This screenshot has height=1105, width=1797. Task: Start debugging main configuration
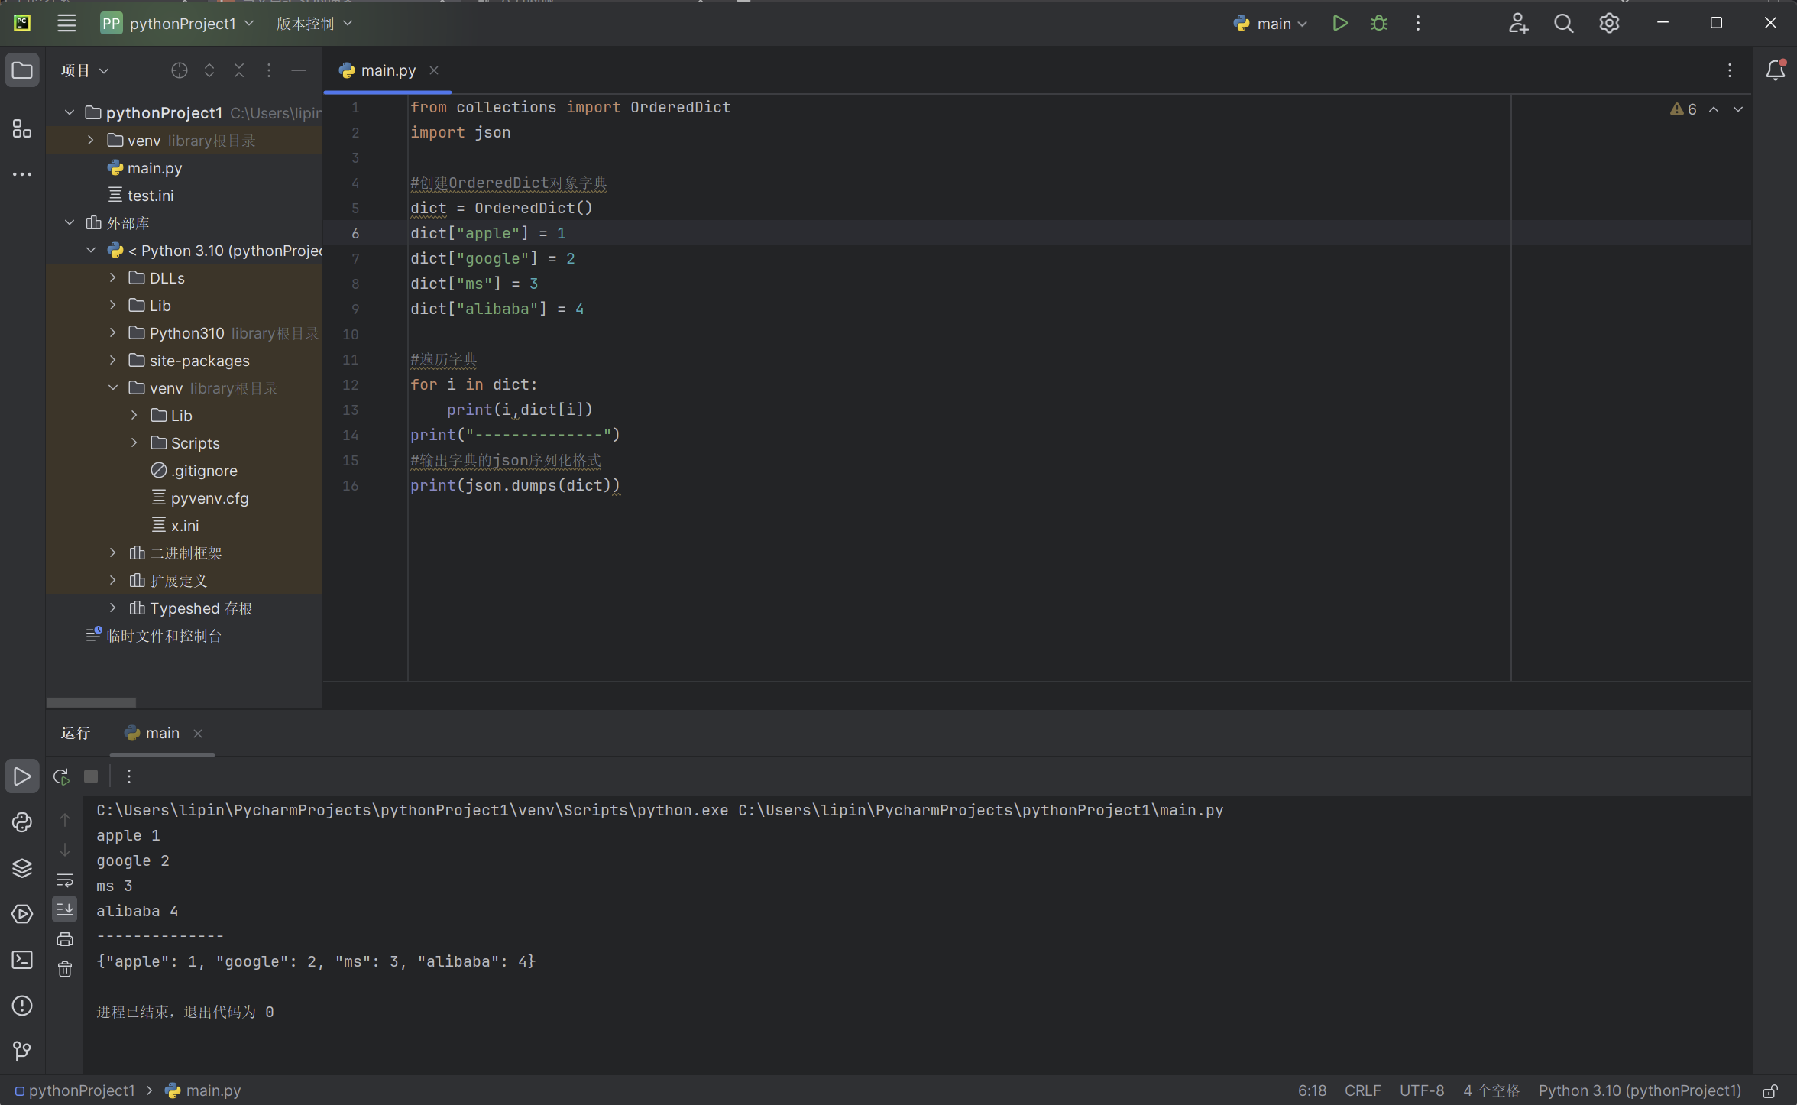pos(1379,24)
